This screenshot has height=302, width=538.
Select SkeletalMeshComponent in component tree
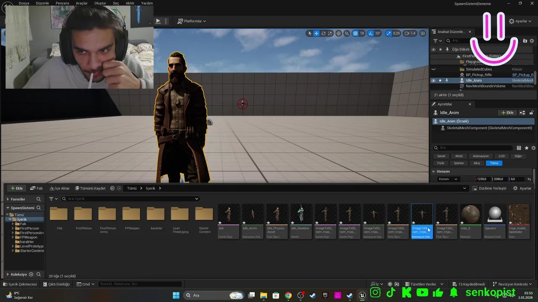click(489, 128)
